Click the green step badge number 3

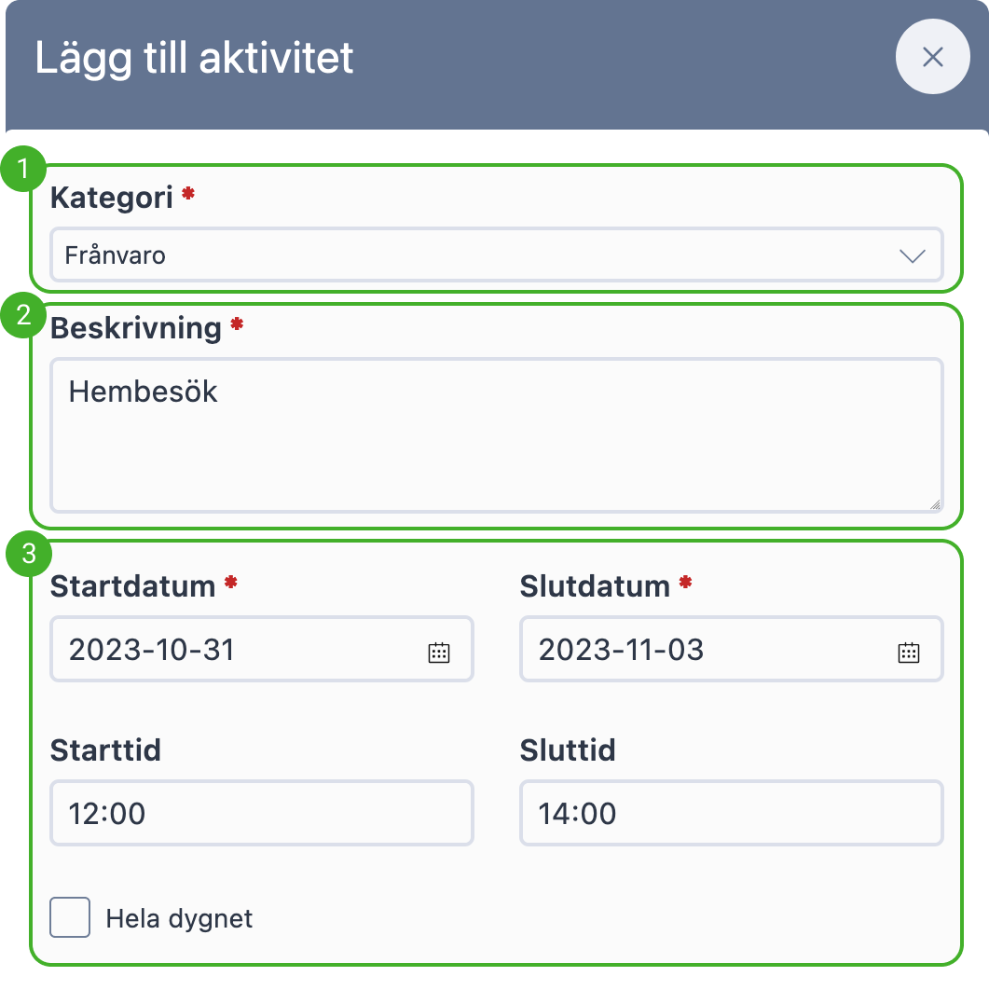pyautogui.click(x=29, y=554)
